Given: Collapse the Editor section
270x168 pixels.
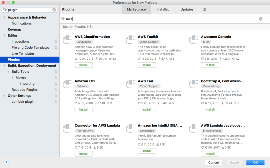Looking at the screenshot, I should point(4,35).
